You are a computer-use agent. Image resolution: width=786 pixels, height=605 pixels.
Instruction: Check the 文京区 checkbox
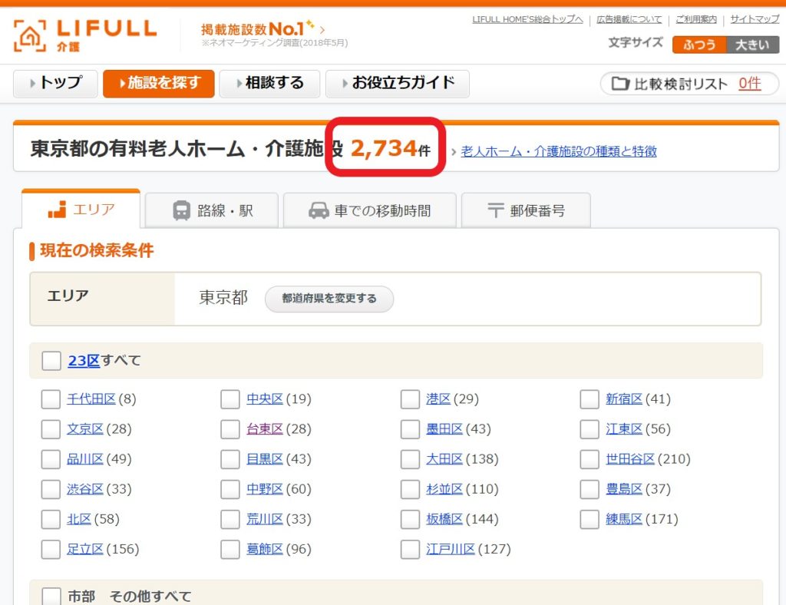51,429
